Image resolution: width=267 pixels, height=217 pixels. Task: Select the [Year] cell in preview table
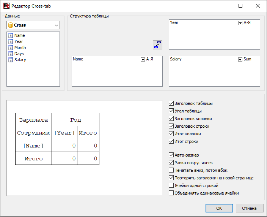pyautogui.click(x=64, y=133)
